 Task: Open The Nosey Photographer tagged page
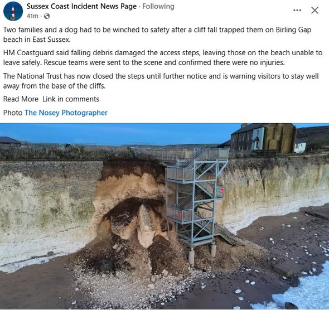[x=66, y=113]
